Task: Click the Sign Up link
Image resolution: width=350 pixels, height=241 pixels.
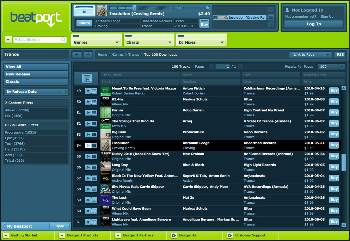Action: (x=327, y=17)
